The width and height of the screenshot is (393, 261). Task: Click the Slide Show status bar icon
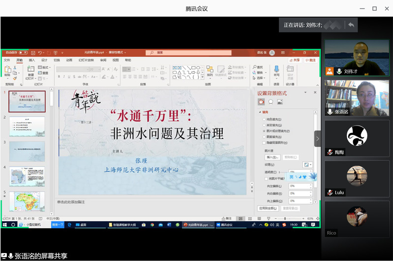coord(269,218)
